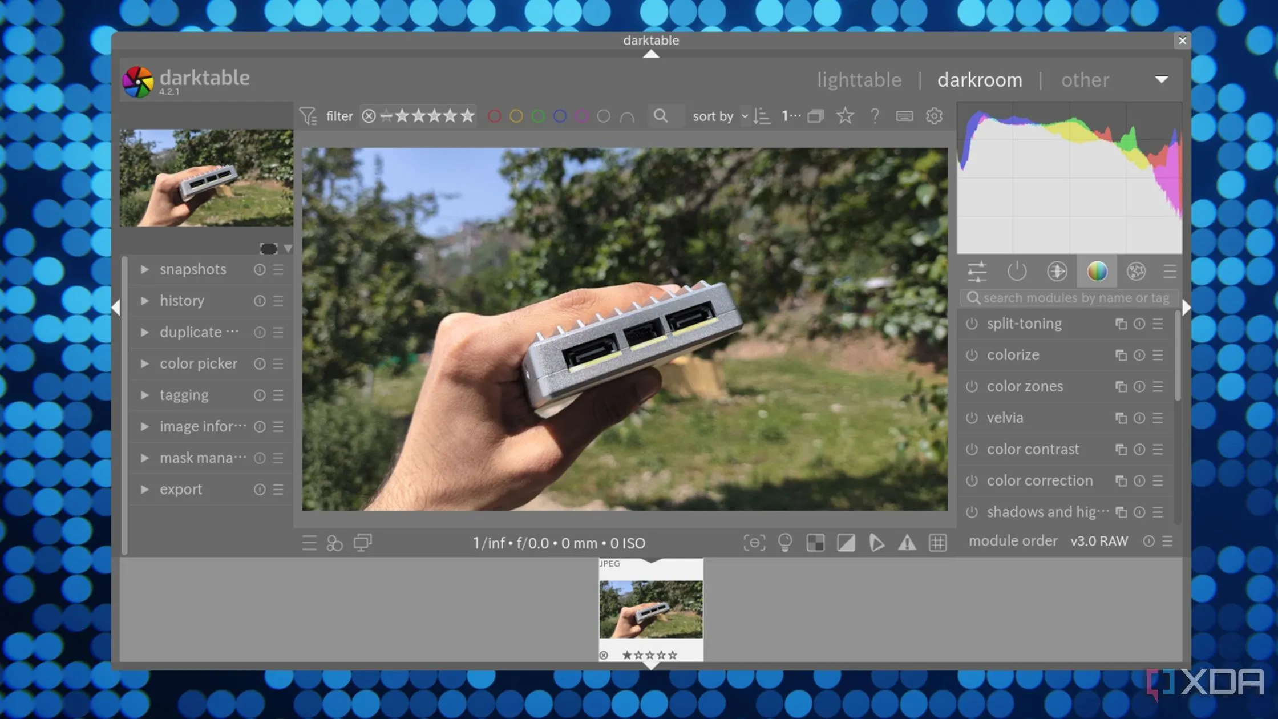Open quick access panel sliders icon
Viewport: 1278px width, 719px height.
(977, 272)
